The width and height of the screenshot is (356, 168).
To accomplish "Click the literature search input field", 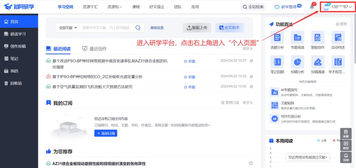I will [106, 28].
